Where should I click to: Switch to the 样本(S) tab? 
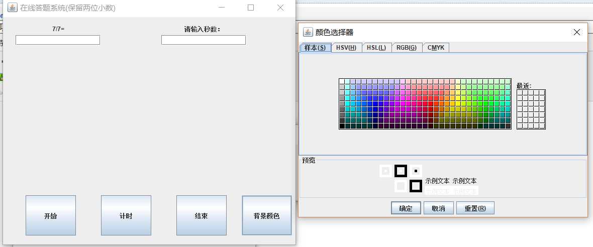click(x=316, y=48)
